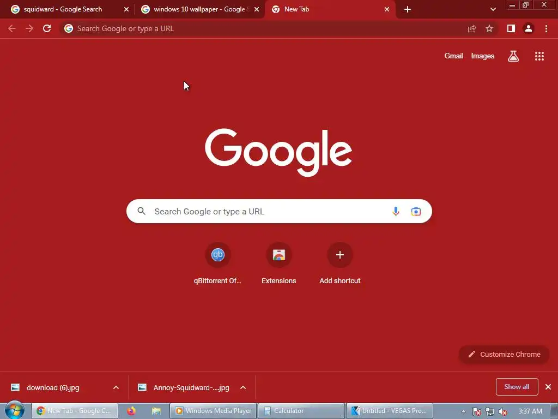This screenshot has height=419, width=558.
Task: Click Customize Chrome button
Action: pyautogui.click(x=504, y=354)
